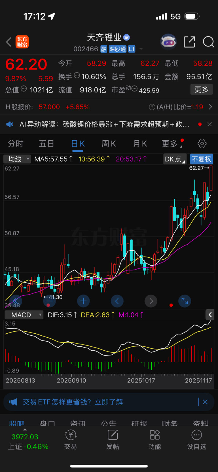The width and height of the screenshot is (218, 472).
Task: Open the 盘口 tab
Action: (47, 423)
